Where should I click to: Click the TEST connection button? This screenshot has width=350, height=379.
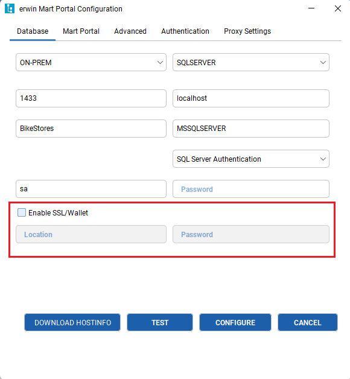click(x=160, y=322)
